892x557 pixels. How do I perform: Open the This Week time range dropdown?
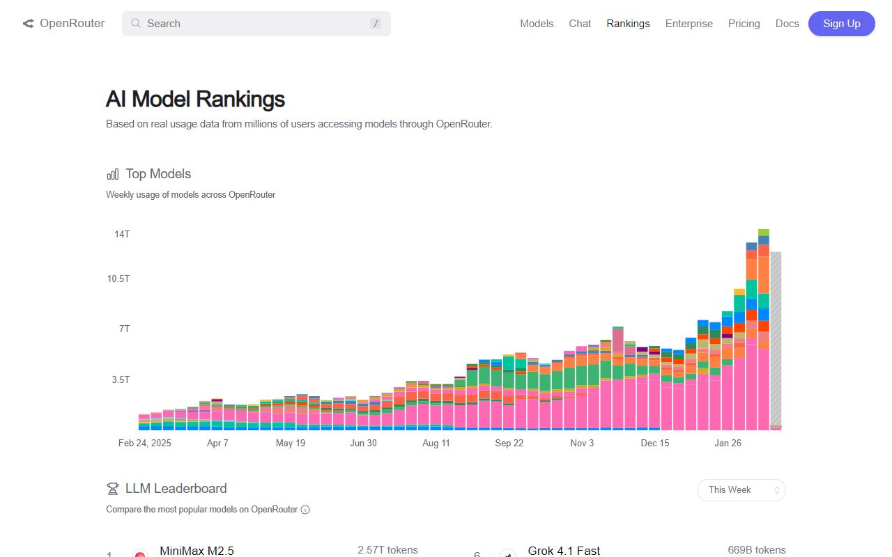tap(741, 490)
